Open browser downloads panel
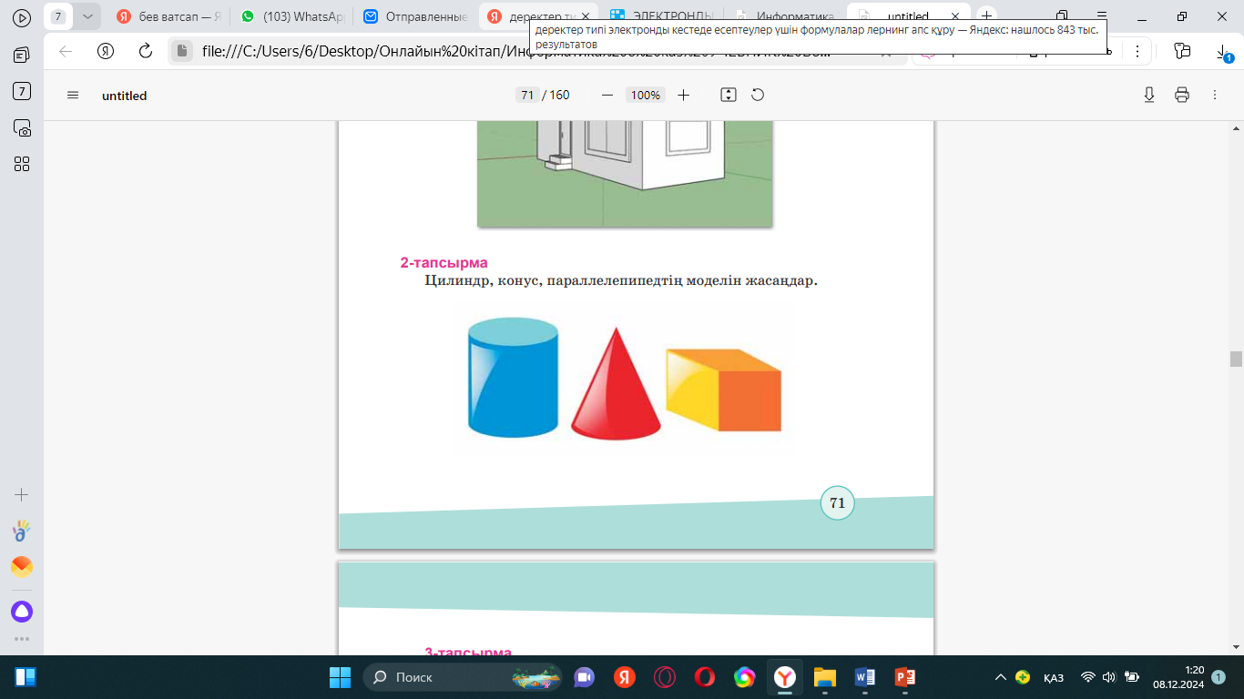This screenshot has height=699, width=1244. pyautogui.click(x=1223, y=53)
